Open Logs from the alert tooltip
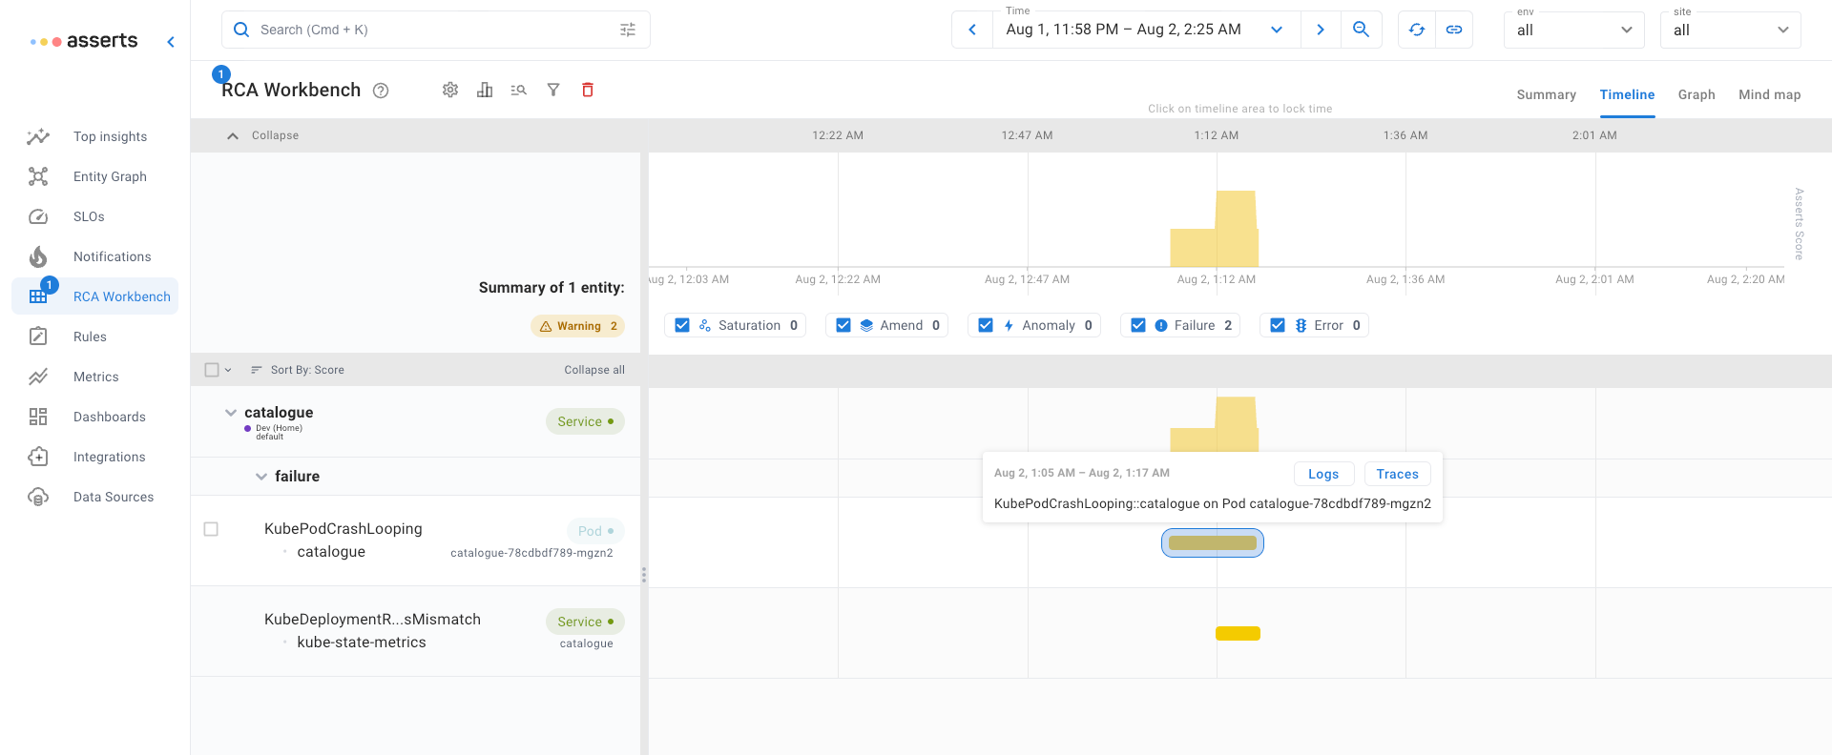Viewport: 1832px width, 755px height. click(1322, 474)
